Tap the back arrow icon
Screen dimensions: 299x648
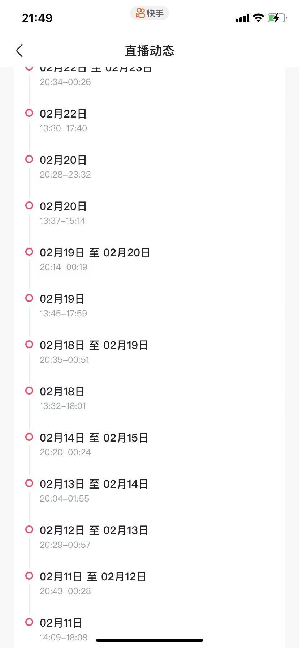[20, 51]
